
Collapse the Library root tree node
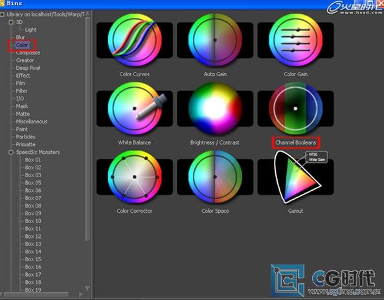2,14
